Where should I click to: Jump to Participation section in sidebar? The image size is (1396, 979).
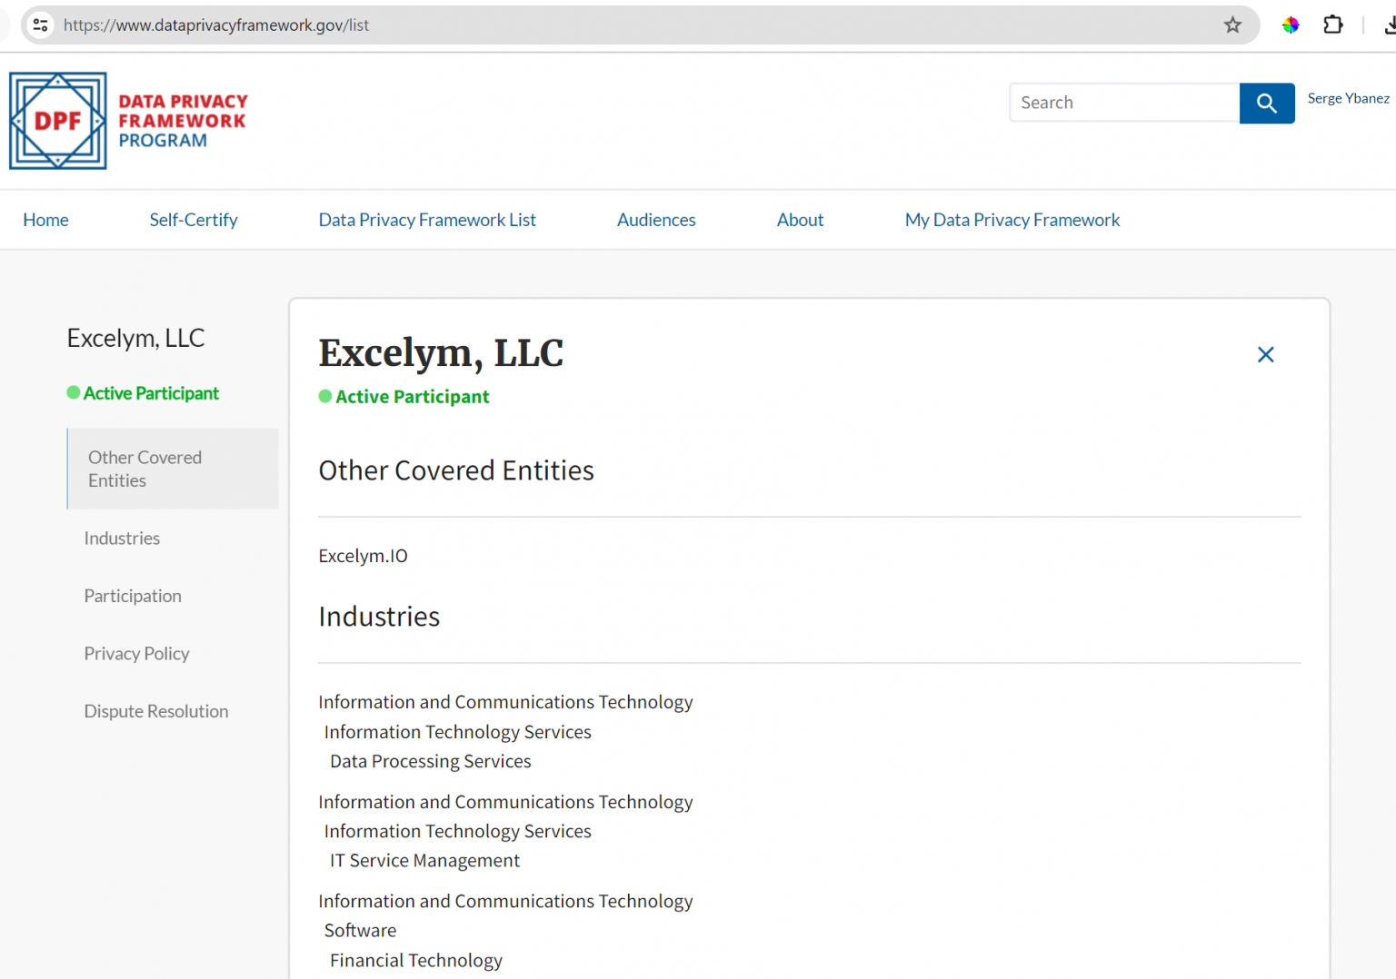tap(133, 596)
